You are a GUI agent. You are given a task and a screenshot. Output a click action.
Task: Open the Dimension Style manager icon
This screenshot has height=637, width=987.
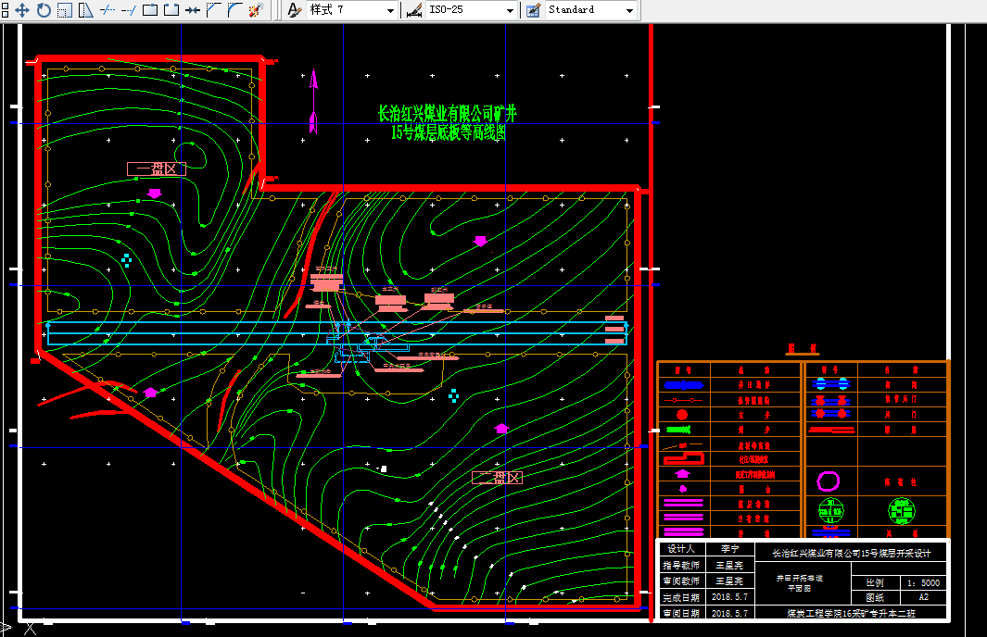[414, 10]
